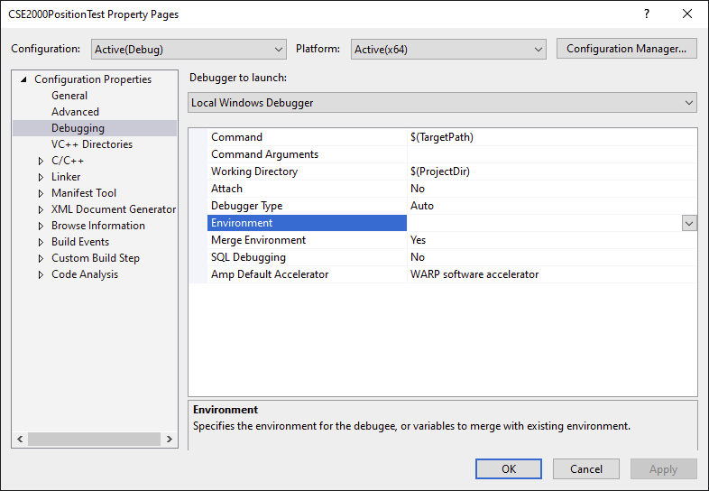709x491 pixels.
Task: Open the Environment property dropdown arrow
Action: 689,223
